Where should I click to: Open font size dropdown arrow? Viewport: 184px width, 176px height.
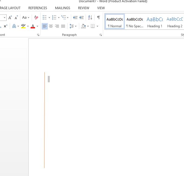tap(4, 18)
